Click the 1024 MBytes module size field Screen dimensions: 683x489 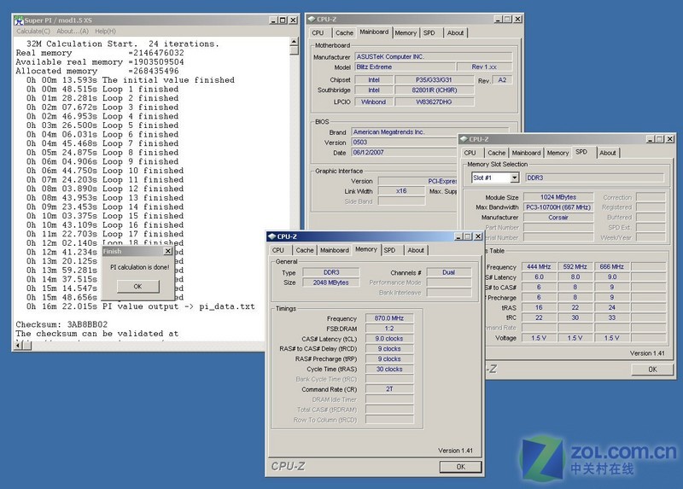tap(558, 197)
